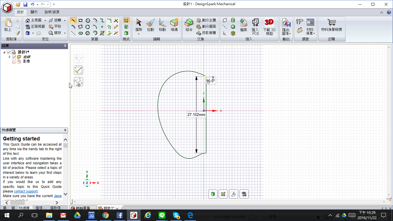
Task: Select the Line sketch tool
Action: tap(73, 20)
